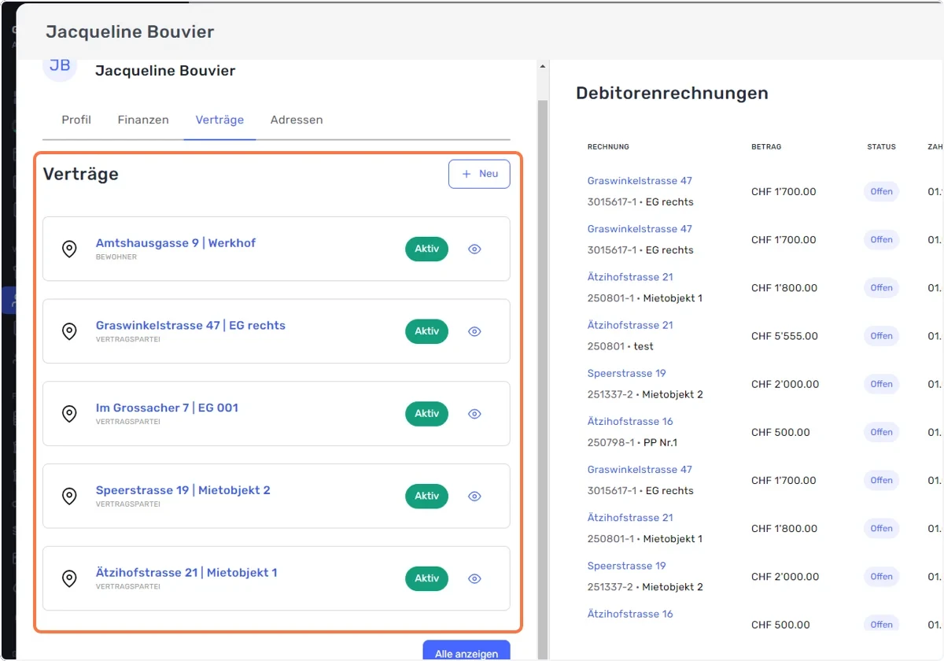Image resolution: width=944 pixels, height=661 pixels.
Task: Click the Aktiv status of Graswinkelstrasse 47 contract
Action: (426, 332)
